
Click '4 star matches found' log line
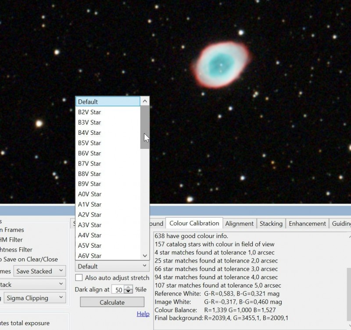coord(215,252)
